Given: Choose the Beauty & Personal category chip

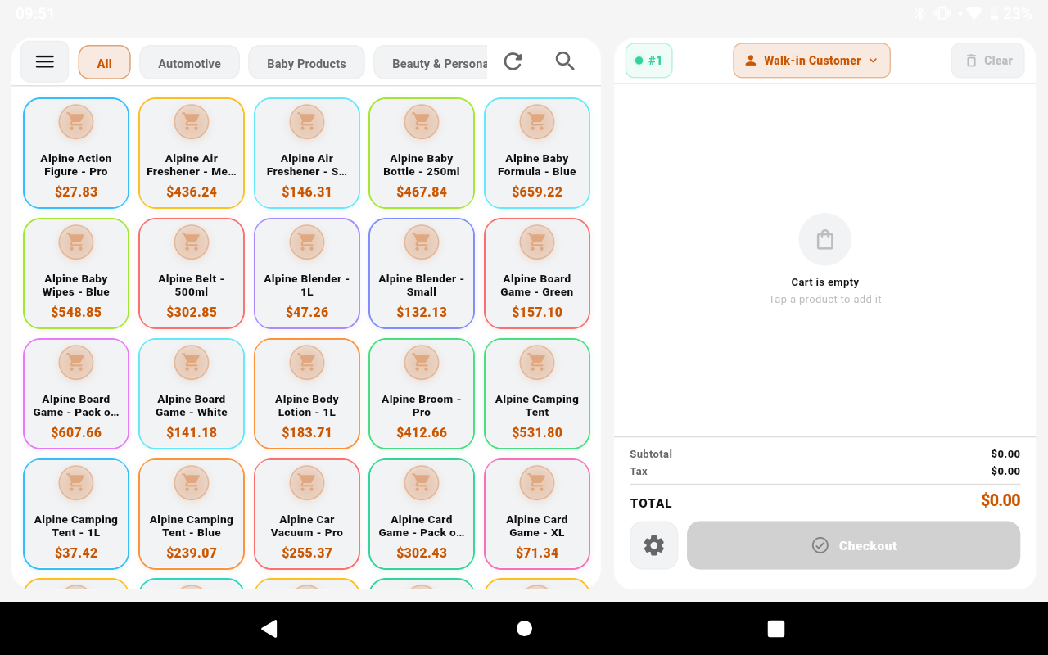Looking at the screenshot, I should pyautogui.click(x=431, y=63).
